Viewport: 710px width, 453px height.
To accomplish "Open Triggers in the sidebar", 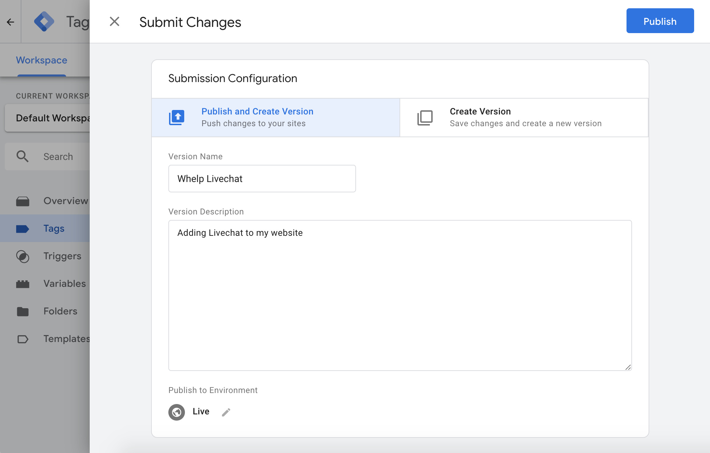I will [45, 256].
